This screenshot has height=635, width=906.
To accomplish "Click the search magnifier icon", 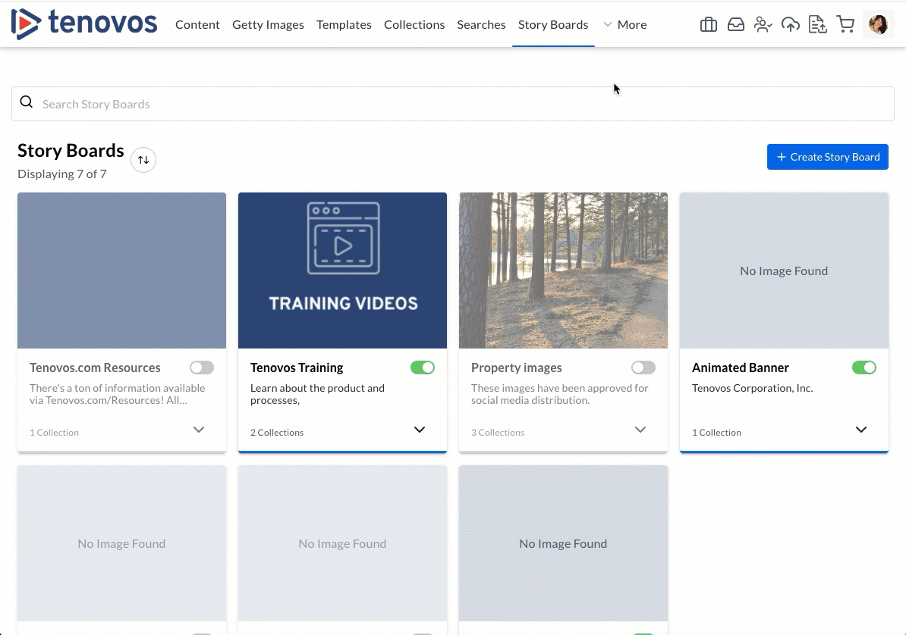I will pyautogui.click(x=27, y=102).
